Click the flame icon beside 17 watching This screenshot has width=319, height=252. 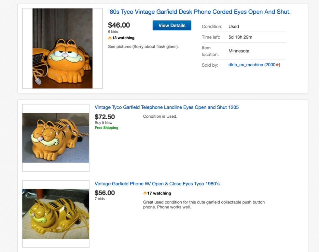coord(145,193)
